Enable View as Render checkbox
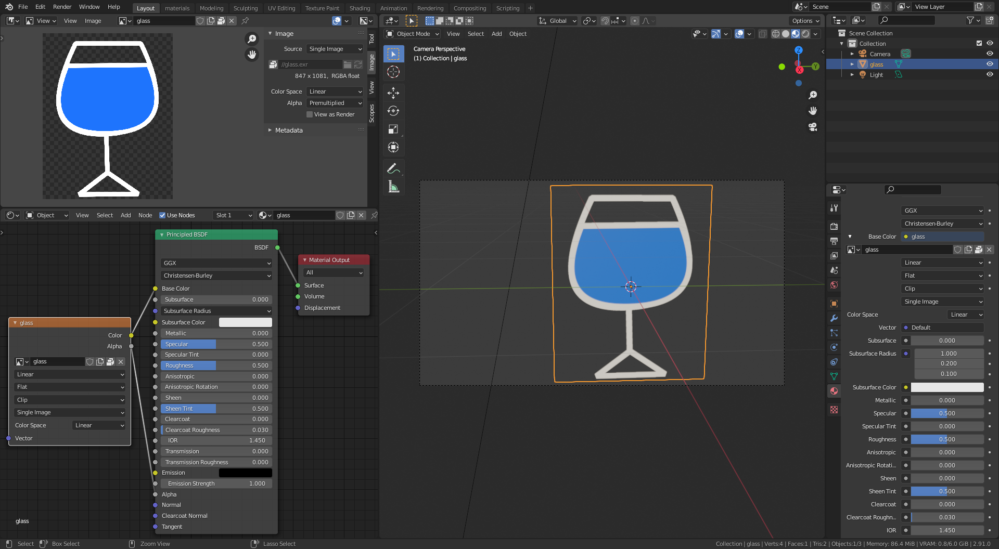The height and width of the screenshot is (549, 999). coord(310,114)
